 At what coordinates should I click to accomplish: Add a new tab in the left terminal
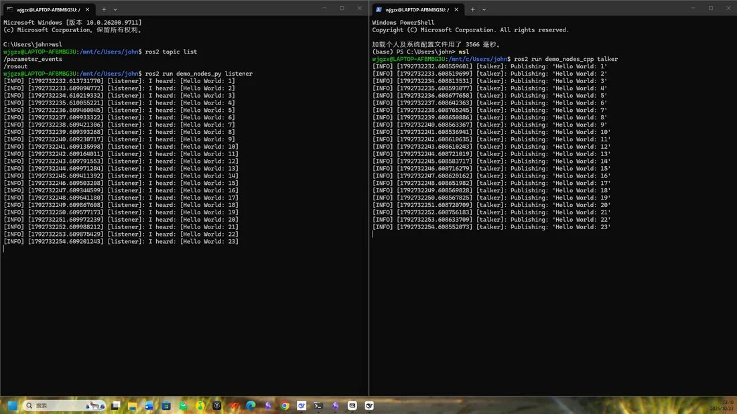tap(104, 9)
